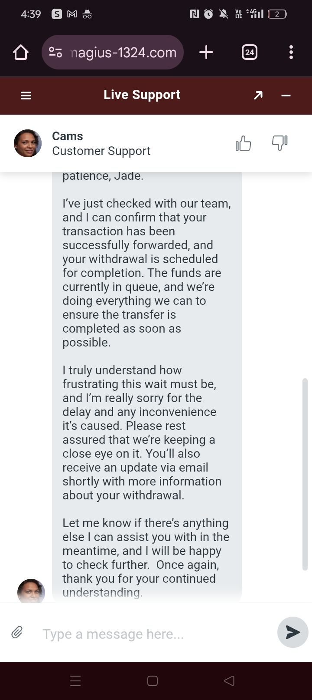Click the Cams agent name

(68, 136)
